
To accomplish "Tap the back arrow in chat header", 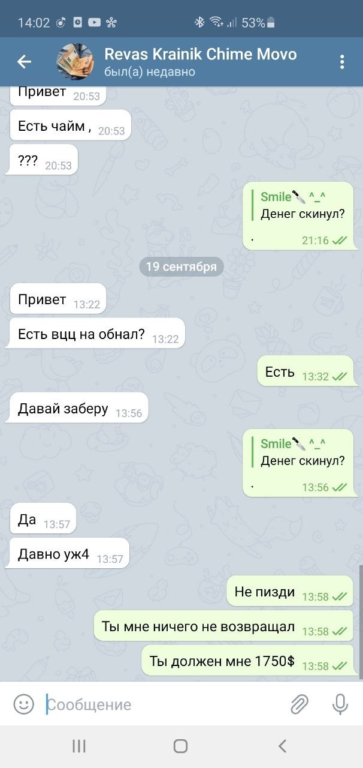I will coord(24,61).
